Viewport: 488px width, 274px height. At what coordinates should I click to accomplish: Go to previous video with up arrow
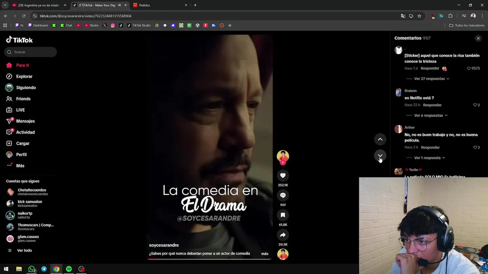pos(380,139)
